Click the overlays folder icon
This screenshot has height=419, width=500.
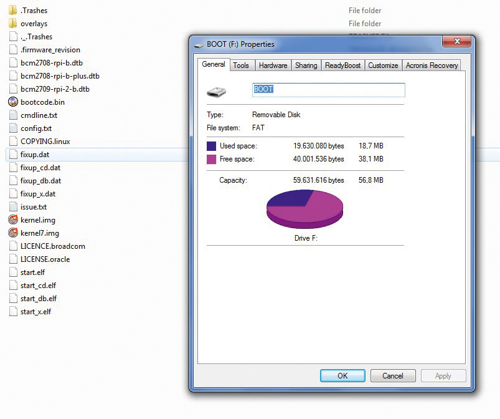pos(13,24)
